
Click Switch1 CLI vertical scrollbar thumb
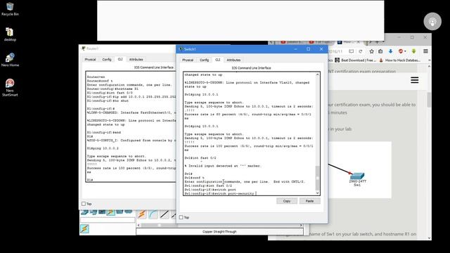coord(317,178)
